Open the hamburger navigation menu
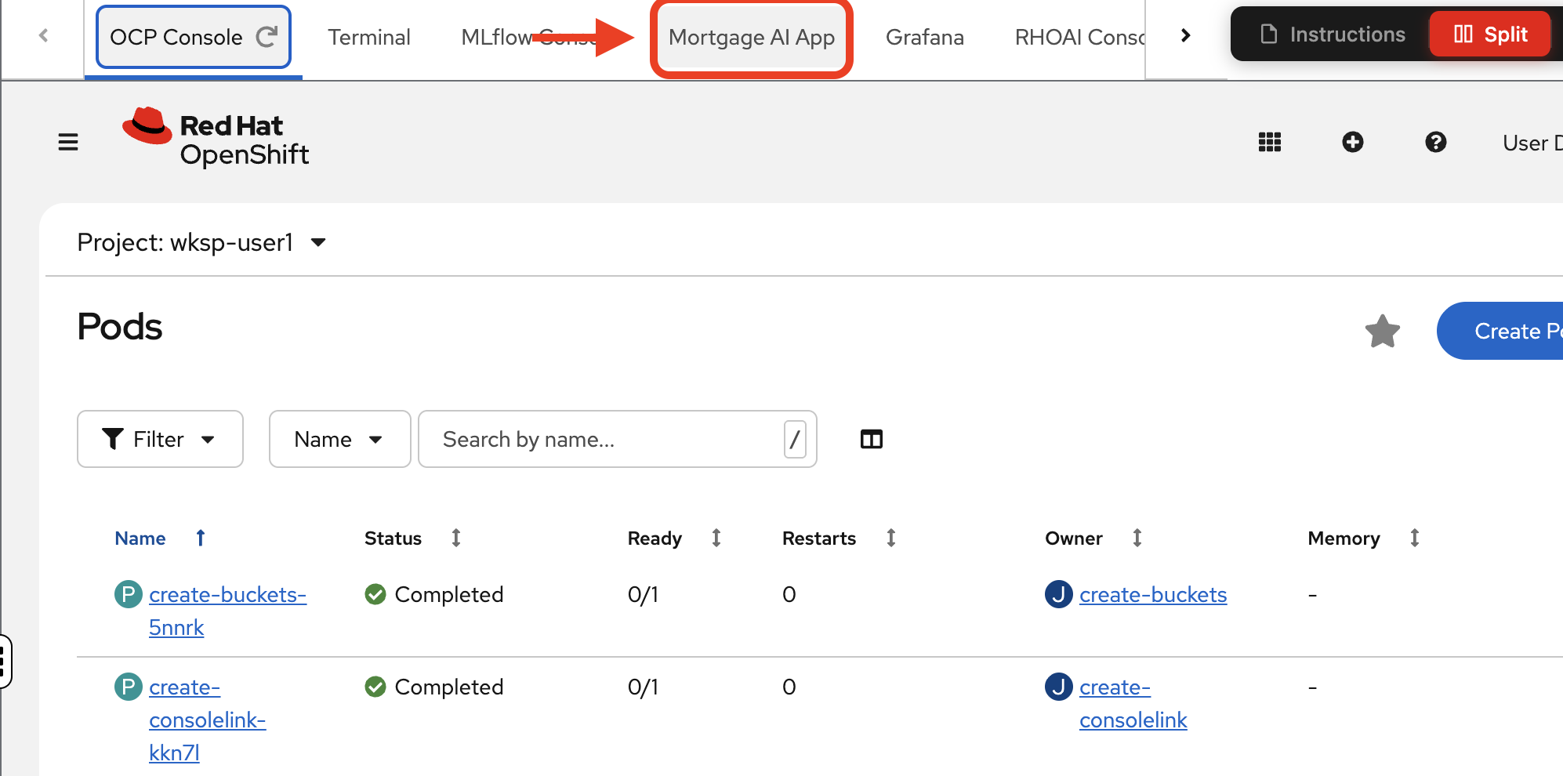Screen dimensions: 1563x776 tap(68, 142)
